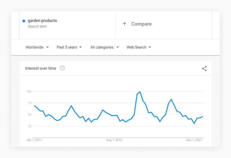This screenshot has height=158, width=231.
Task: Click the arrow beside Web Search
Action: (150, 47)
